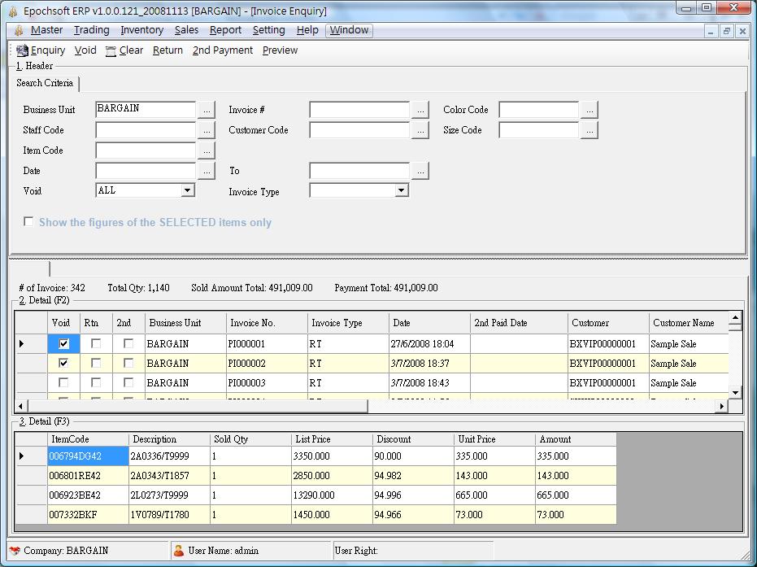This screenshot has height=567, width=757.
Task: Click the Clear toolbar icon
Action: click(111, 50)
